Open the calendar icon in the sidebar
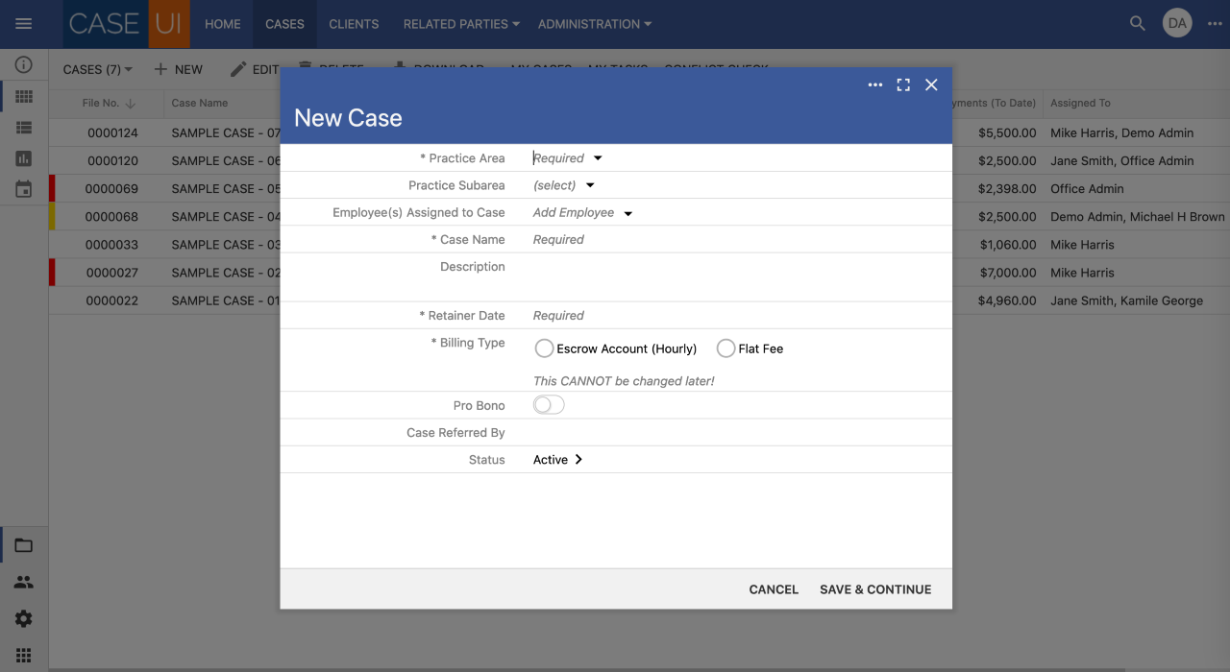 (x=23, y=188)
